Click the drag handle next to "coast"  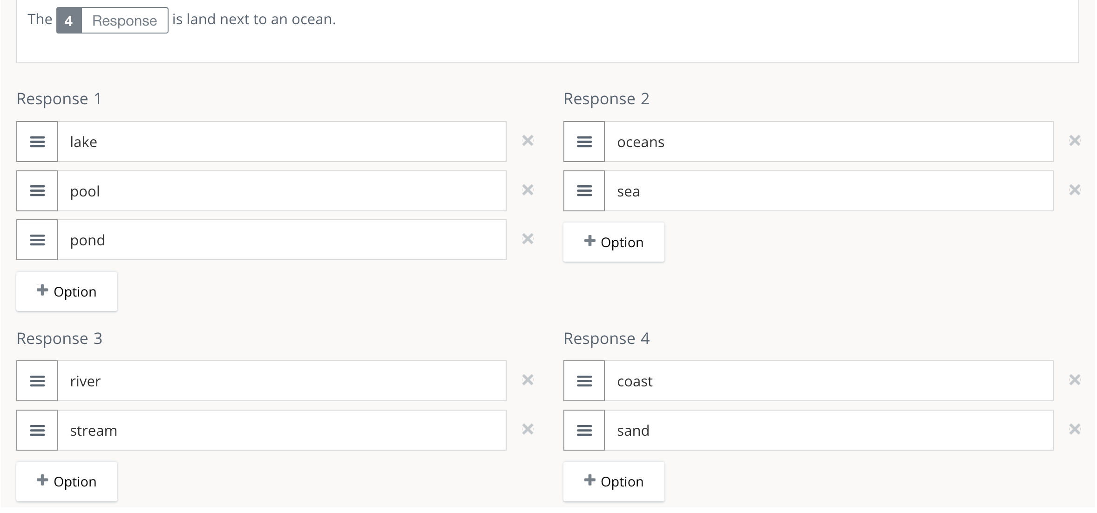click(x=584, y=381)
